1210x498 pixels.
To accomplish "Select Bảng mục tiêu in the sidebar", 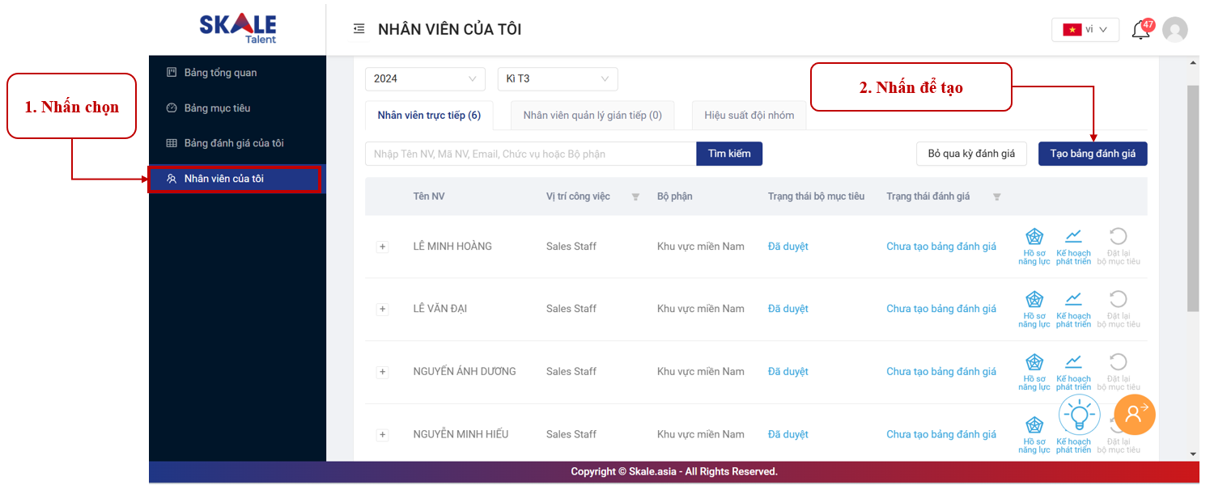I will click(217, 108).
